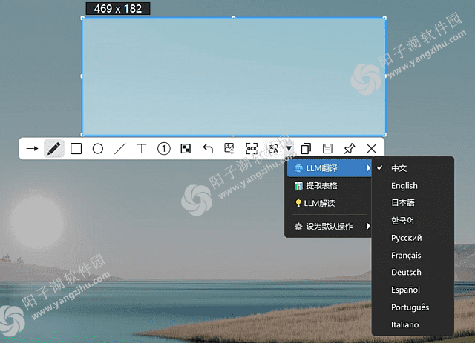Undo the last annotation
The image size is (475, 343).
(208, 148)
